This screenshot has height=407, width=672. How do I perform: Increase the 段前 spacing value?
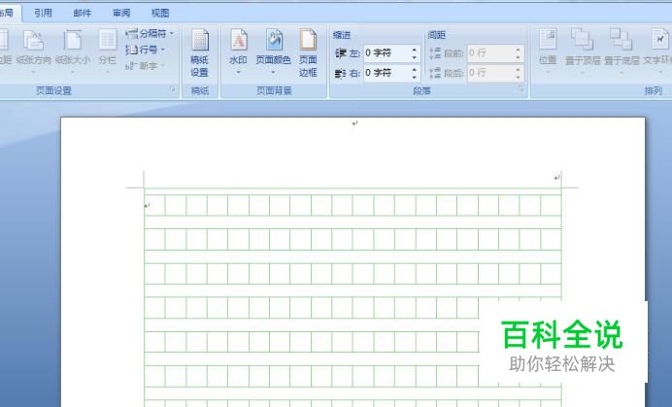click(x=519, y=50)
